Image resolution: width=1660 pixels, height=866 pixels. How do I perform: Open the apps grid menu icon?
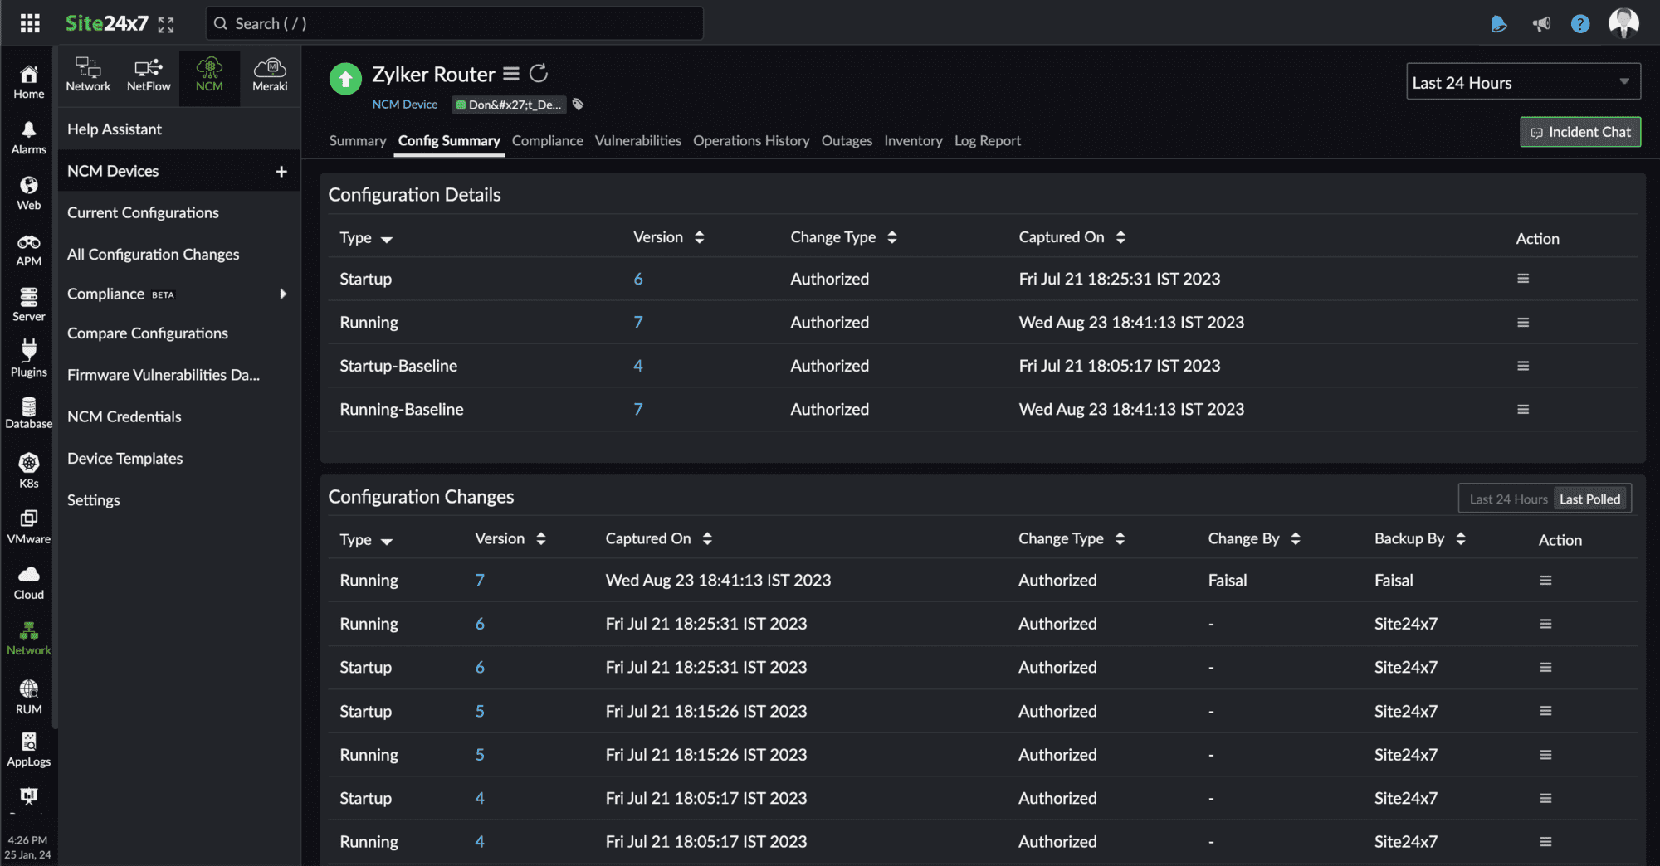(x=30, y=23)
